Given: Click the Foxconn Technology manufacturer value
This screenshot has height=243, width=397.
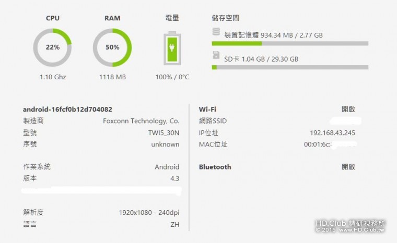Looking at the screenshot, I should [x=141, y=121].
